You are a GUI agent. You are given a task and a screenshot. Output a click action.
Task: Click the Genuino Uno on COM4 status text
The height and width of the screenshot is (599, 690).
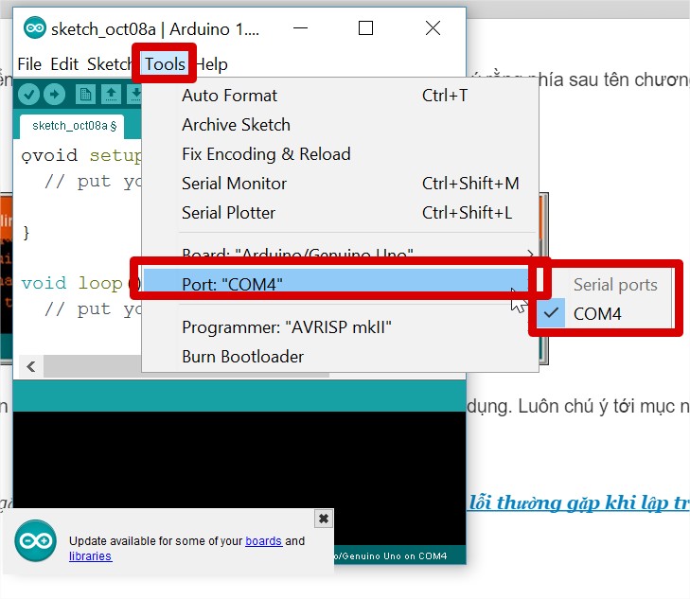(x=391, y=555)
